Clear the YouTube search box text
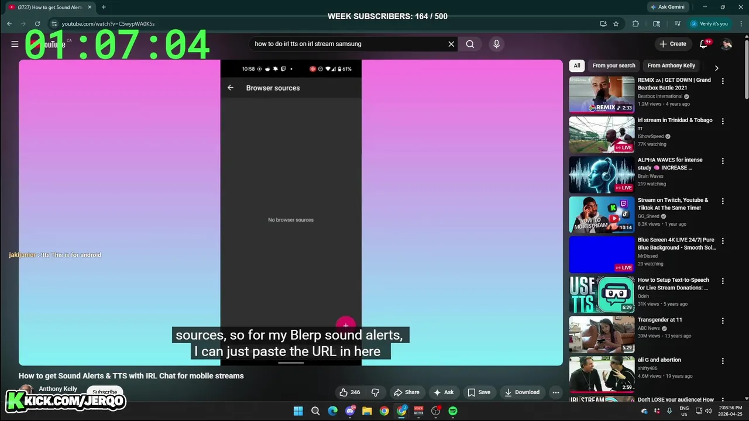The height and width of the screenshot is (421, 749). pyautogui.click(x=451, y=44)
